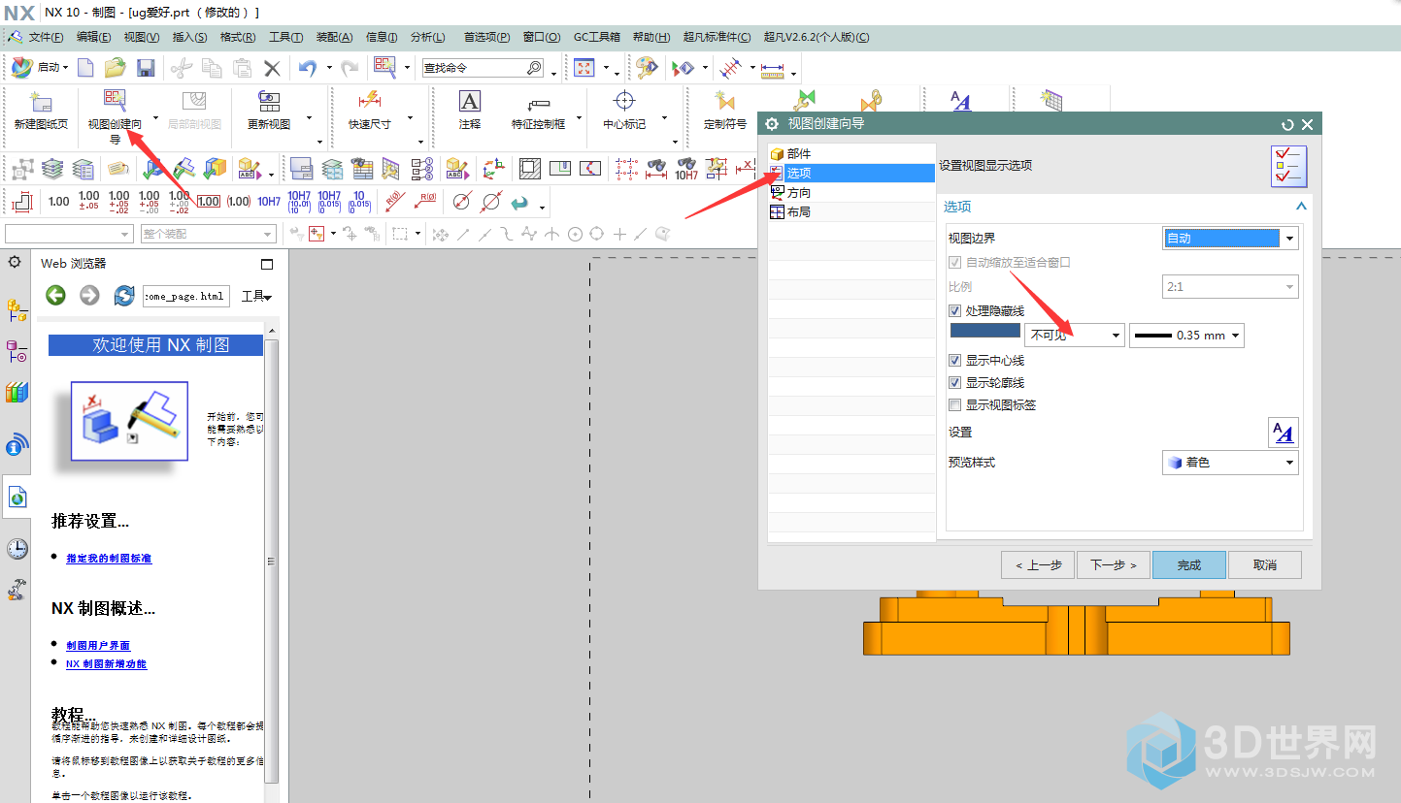The image size is (1401, 803).
Task: Select the 快速尺寸 rapid dimension tool
Action: 369,112
